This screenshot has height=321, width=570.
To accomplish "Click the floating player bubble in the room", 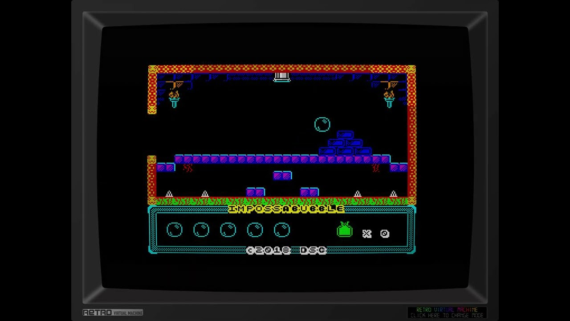I will [322, 124].
